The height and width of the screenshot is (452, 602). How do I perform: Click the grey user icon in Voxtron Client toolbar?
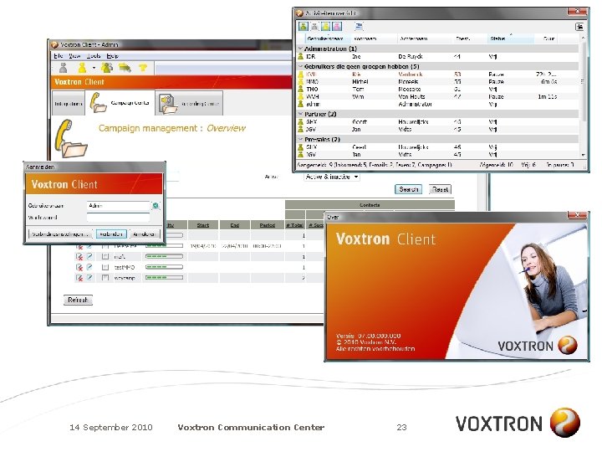tap(64, 68)
